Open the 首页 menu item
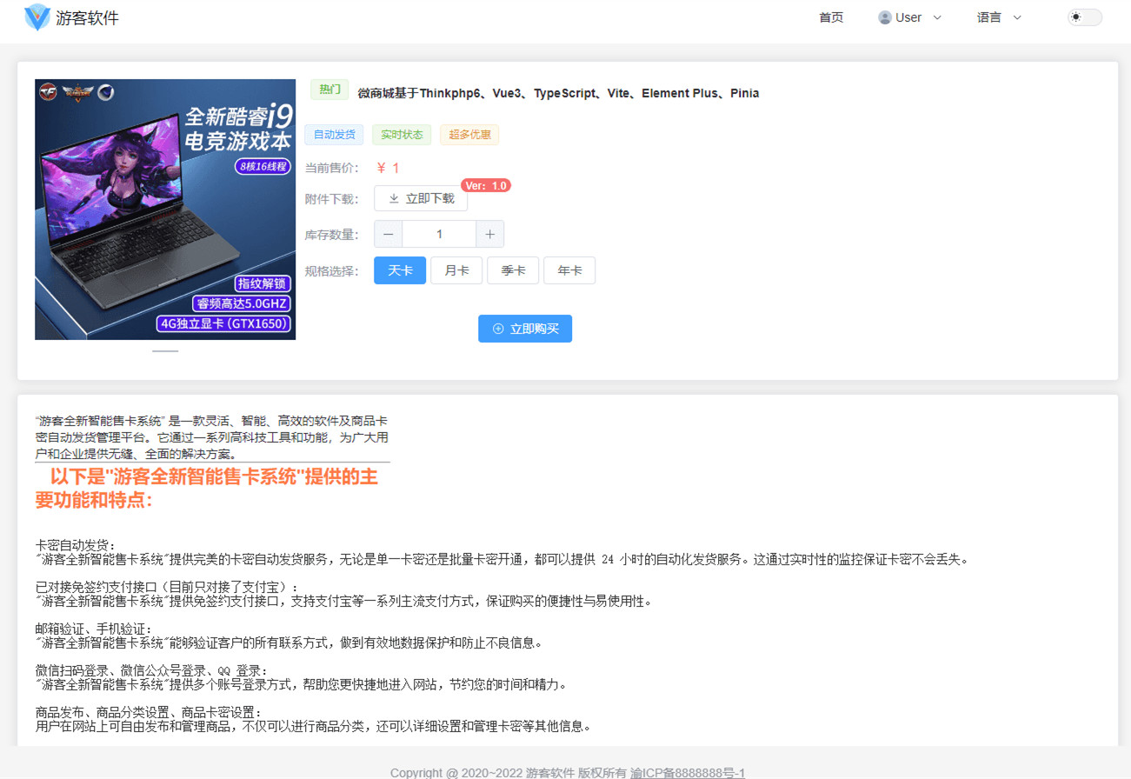This screenshot has width=1131, height=779. 831,17
